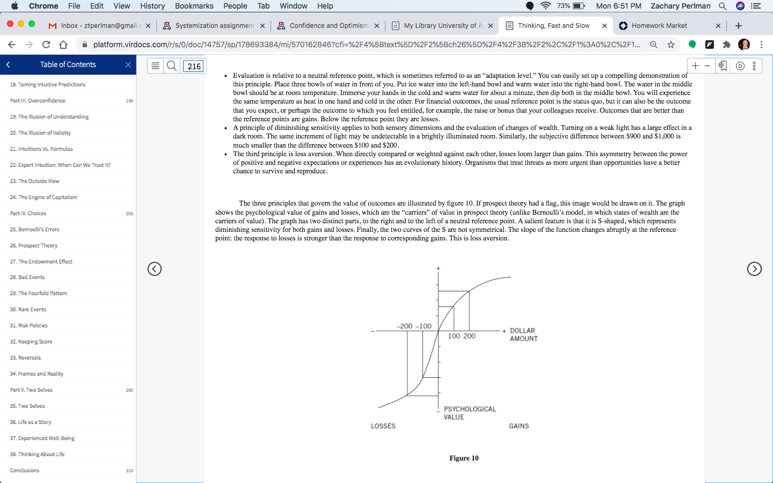Viewport: 773px width, 483px height.
Task: Switch to the Homework Market tab
Action: coord(670,26)
